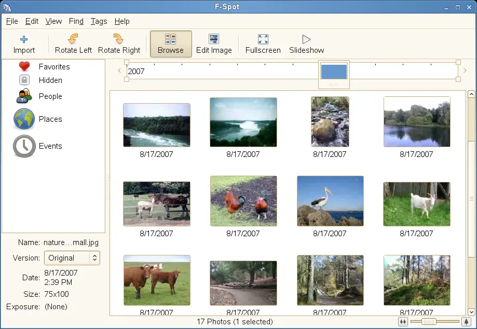Select the Favorites heart tag
The width and height of the screenshot is (477, 329).
click(24, 66)
